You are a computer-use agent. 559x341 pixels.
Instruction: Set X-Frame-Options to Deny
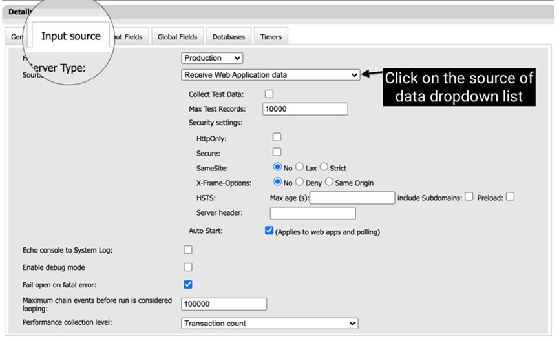(x=300, y=183)
